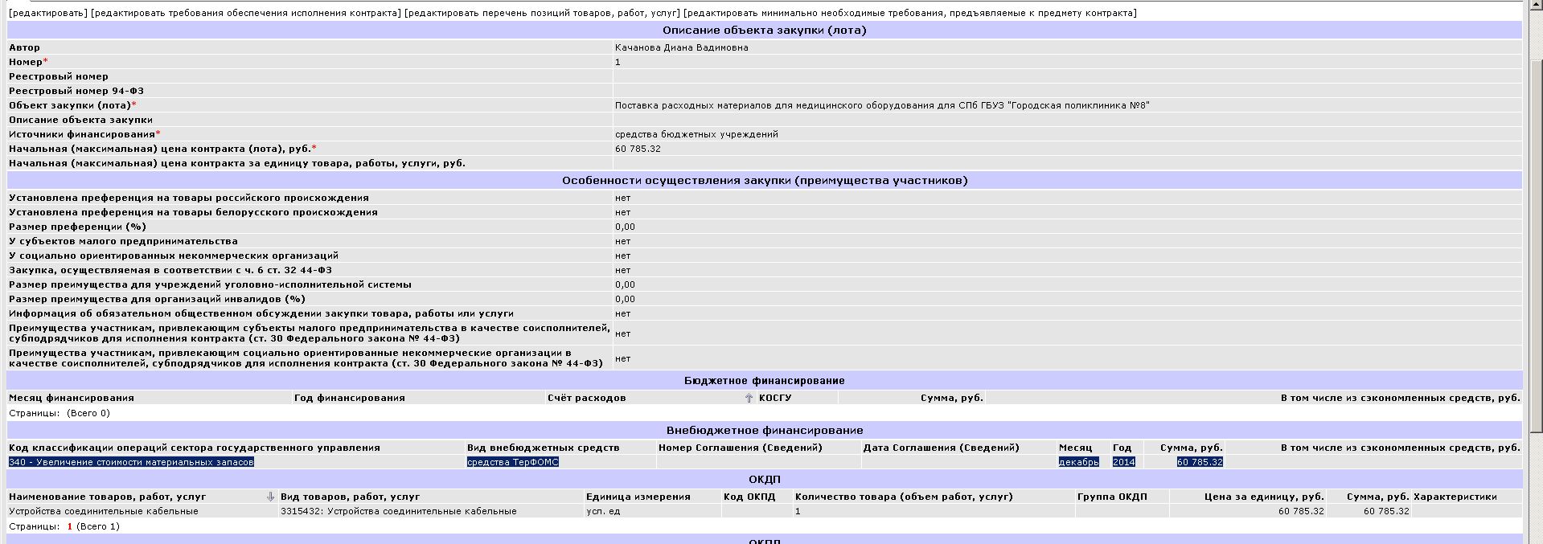1543x544 pixels.
Task: Click Описание объекта закупки (лота) section header
Action: (765, 31)
